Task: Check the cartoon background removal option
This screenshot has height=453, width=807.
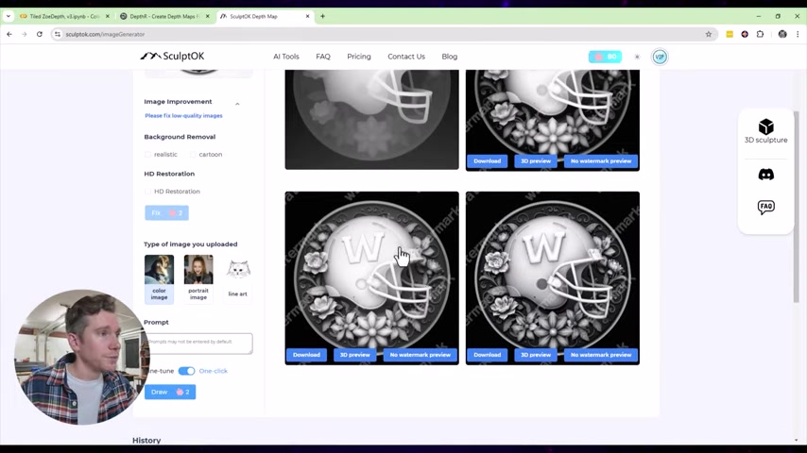Action: [x=193, y=155]
